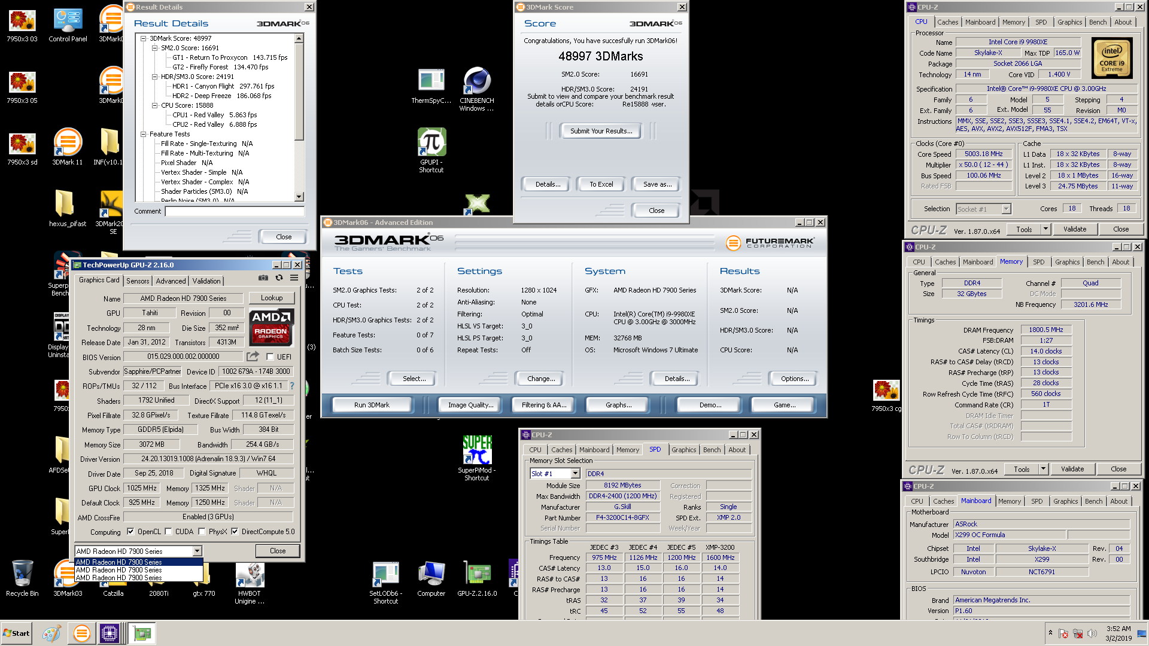Open the GPU-Z.2.16.0 desktop icon
Viewport: 1149px width, 646px height.
(x=477, y=579)
